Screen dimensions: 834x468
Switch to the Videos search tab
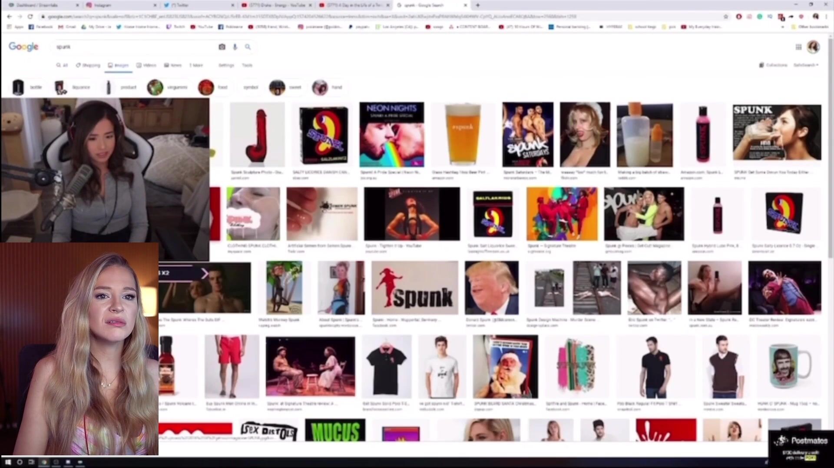click(x=146, y=65)
